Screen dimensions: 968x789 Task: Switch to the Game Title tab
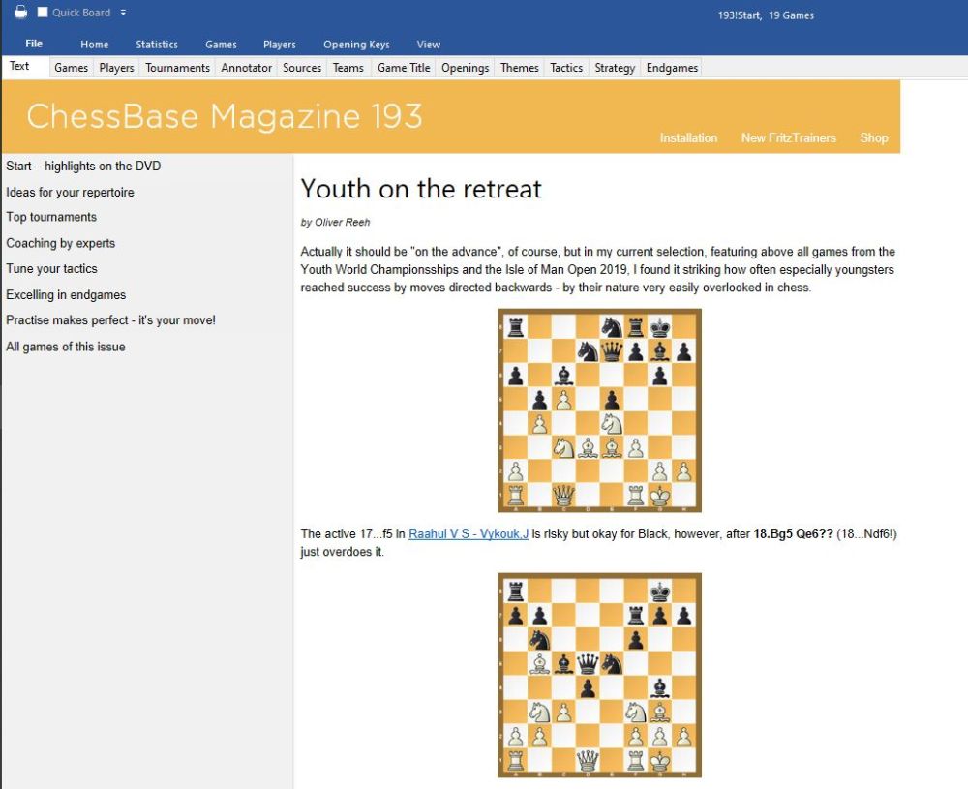(x=404, y=68)
